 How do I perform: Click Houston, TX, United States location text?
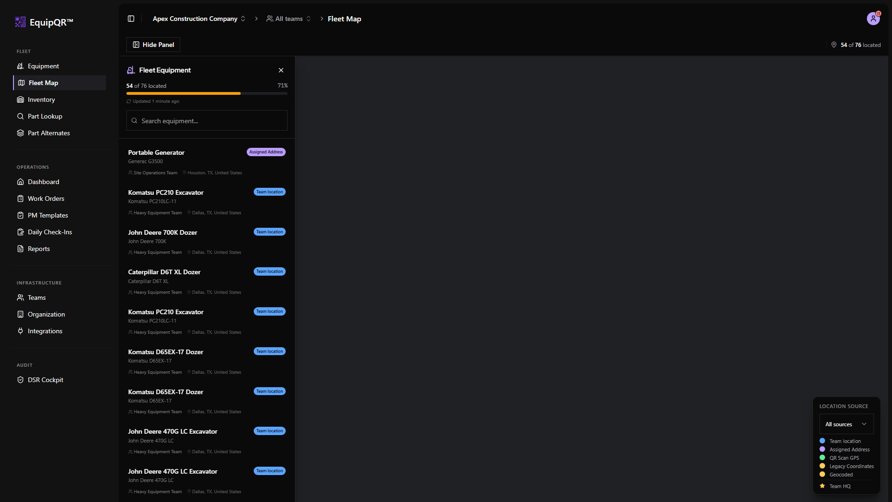coord(215,173)
